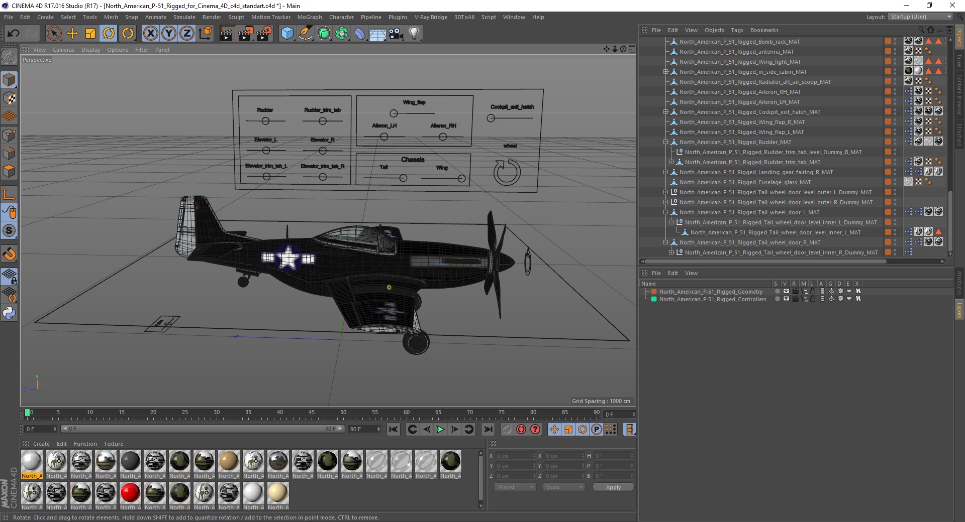Play the animation forward
The image size is (965, 522).
point(440,429)
